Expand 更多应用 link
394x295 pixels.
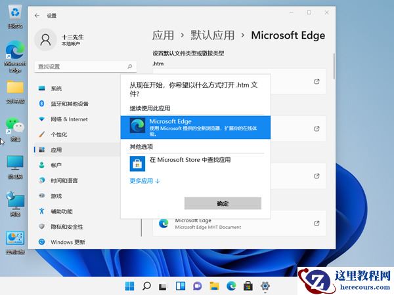[144, 181]
